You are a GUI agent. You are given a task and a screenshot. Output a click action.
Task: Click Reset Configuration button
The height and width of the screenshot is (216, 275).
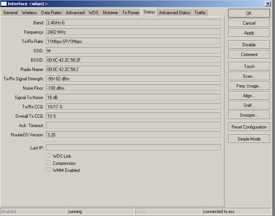pos(249,127)
